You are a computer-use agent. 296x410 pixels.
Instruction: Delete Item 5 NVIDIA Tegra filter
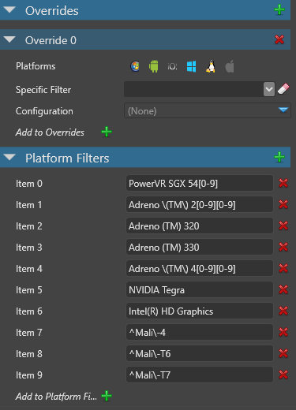pos(283,289)
